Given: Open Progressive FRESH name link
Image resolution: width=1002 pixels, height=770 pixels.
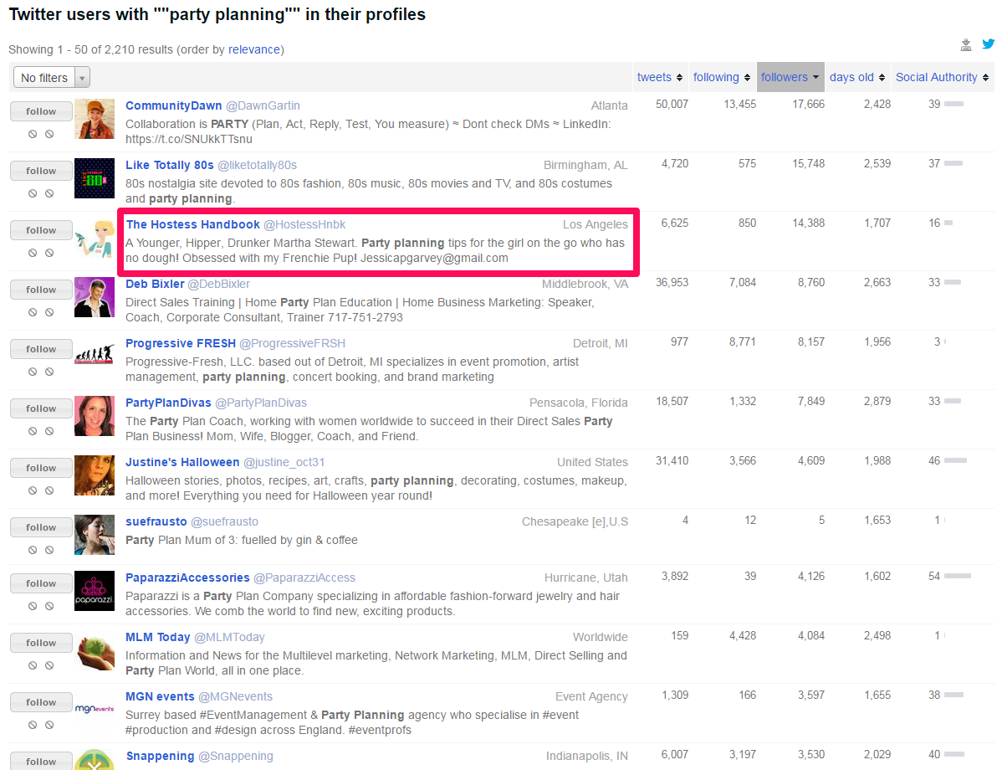Looking at the screenshot, I should (x=181, y=343).
